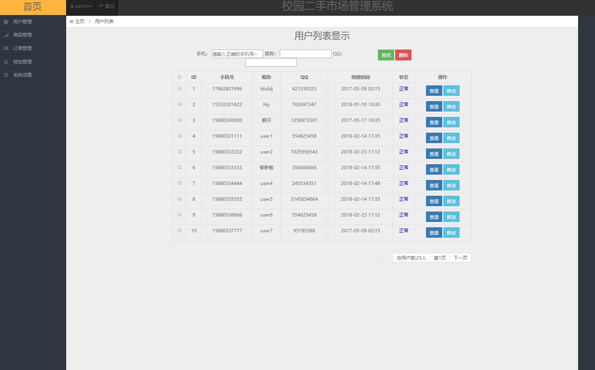
Task: Expand the 系统设置 sidebar section
Action: point(22,75)
